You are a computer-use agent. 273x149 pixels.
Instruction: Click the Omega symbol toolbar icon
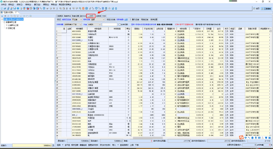[x=116, y=8]
